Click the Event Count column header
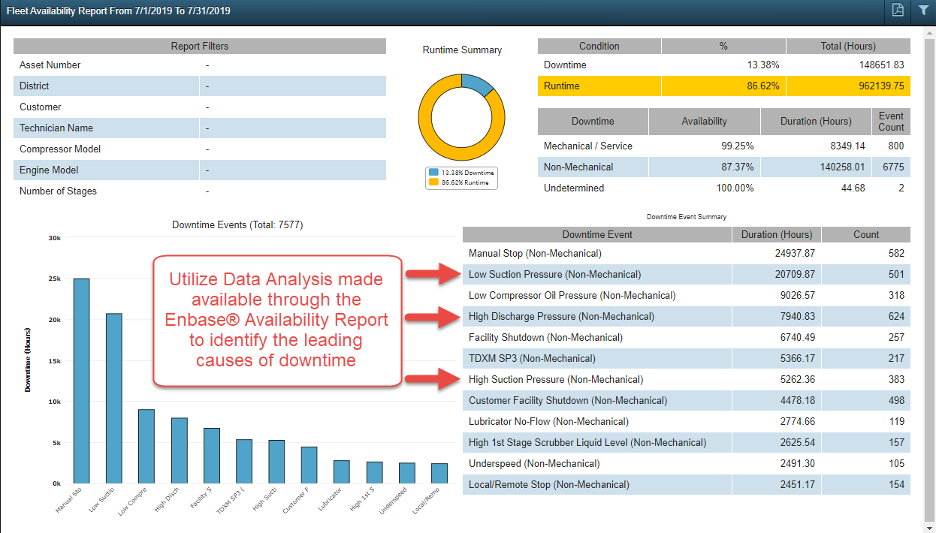936x533 pixels. tap(891, 122)
